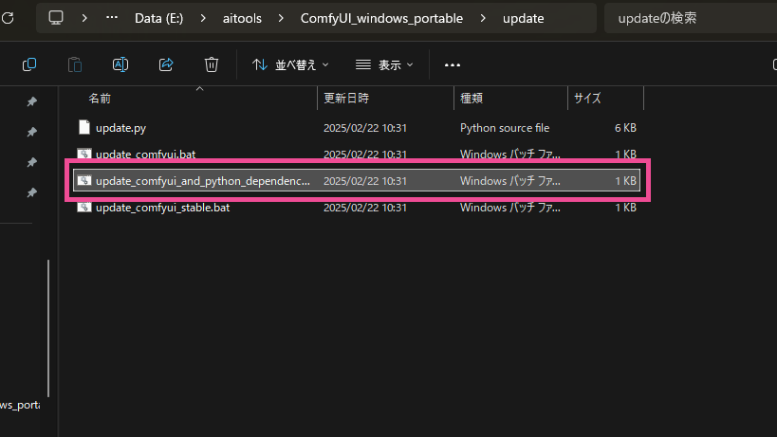Focus the updateの検索 search box
Viewport: 777px width, 437px height.
(x=691, y=18)
